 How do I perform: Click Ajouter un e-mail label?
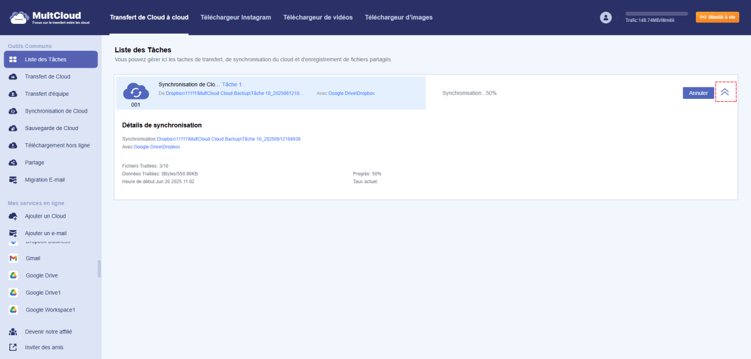click(x=46, y=233)
